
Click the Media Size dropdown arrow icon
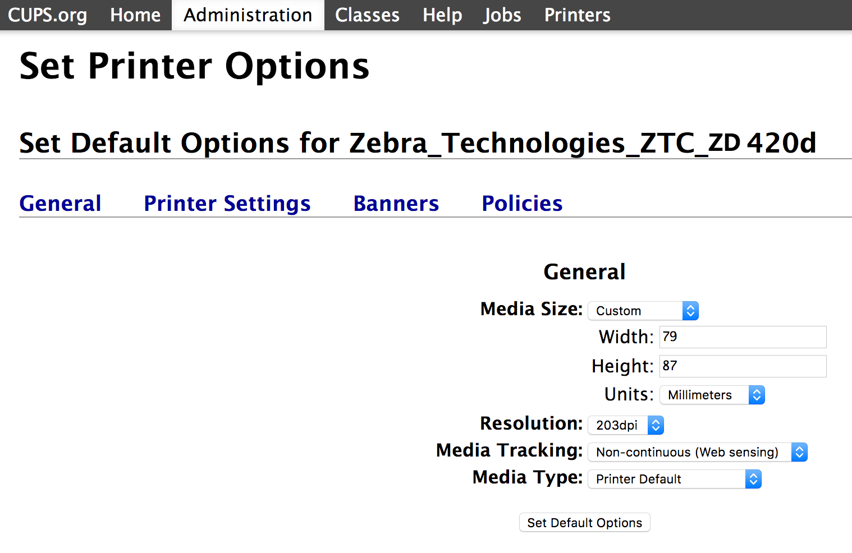(691, 311)
